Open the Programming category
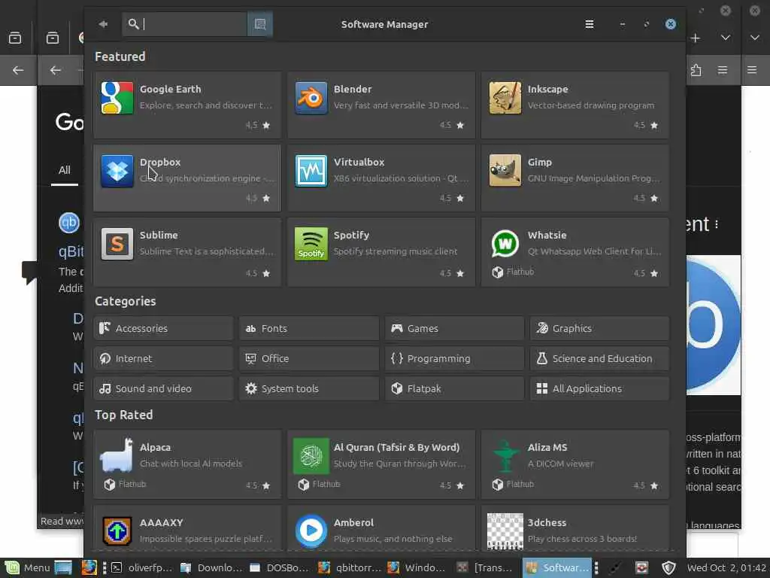This screenshot has height=578, width=770. coord(455,358)
